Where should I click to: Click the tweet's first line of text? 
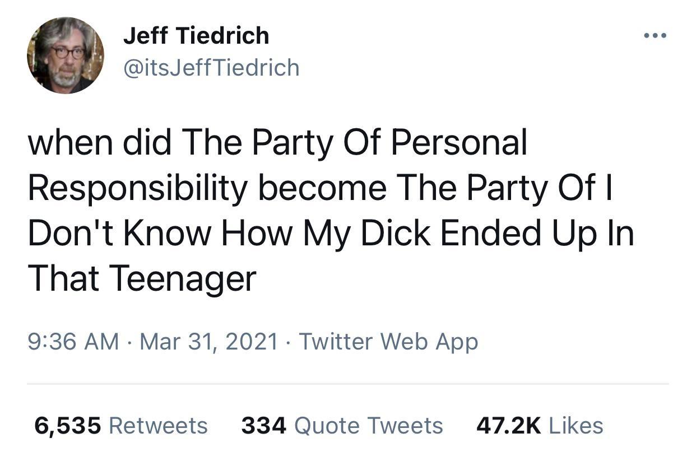click(277, 143)
